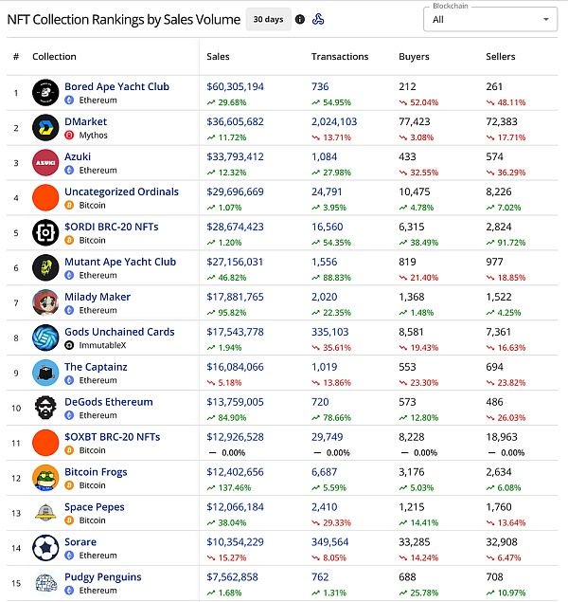Open the Blockchain dropdown set to All

point(490,19)
